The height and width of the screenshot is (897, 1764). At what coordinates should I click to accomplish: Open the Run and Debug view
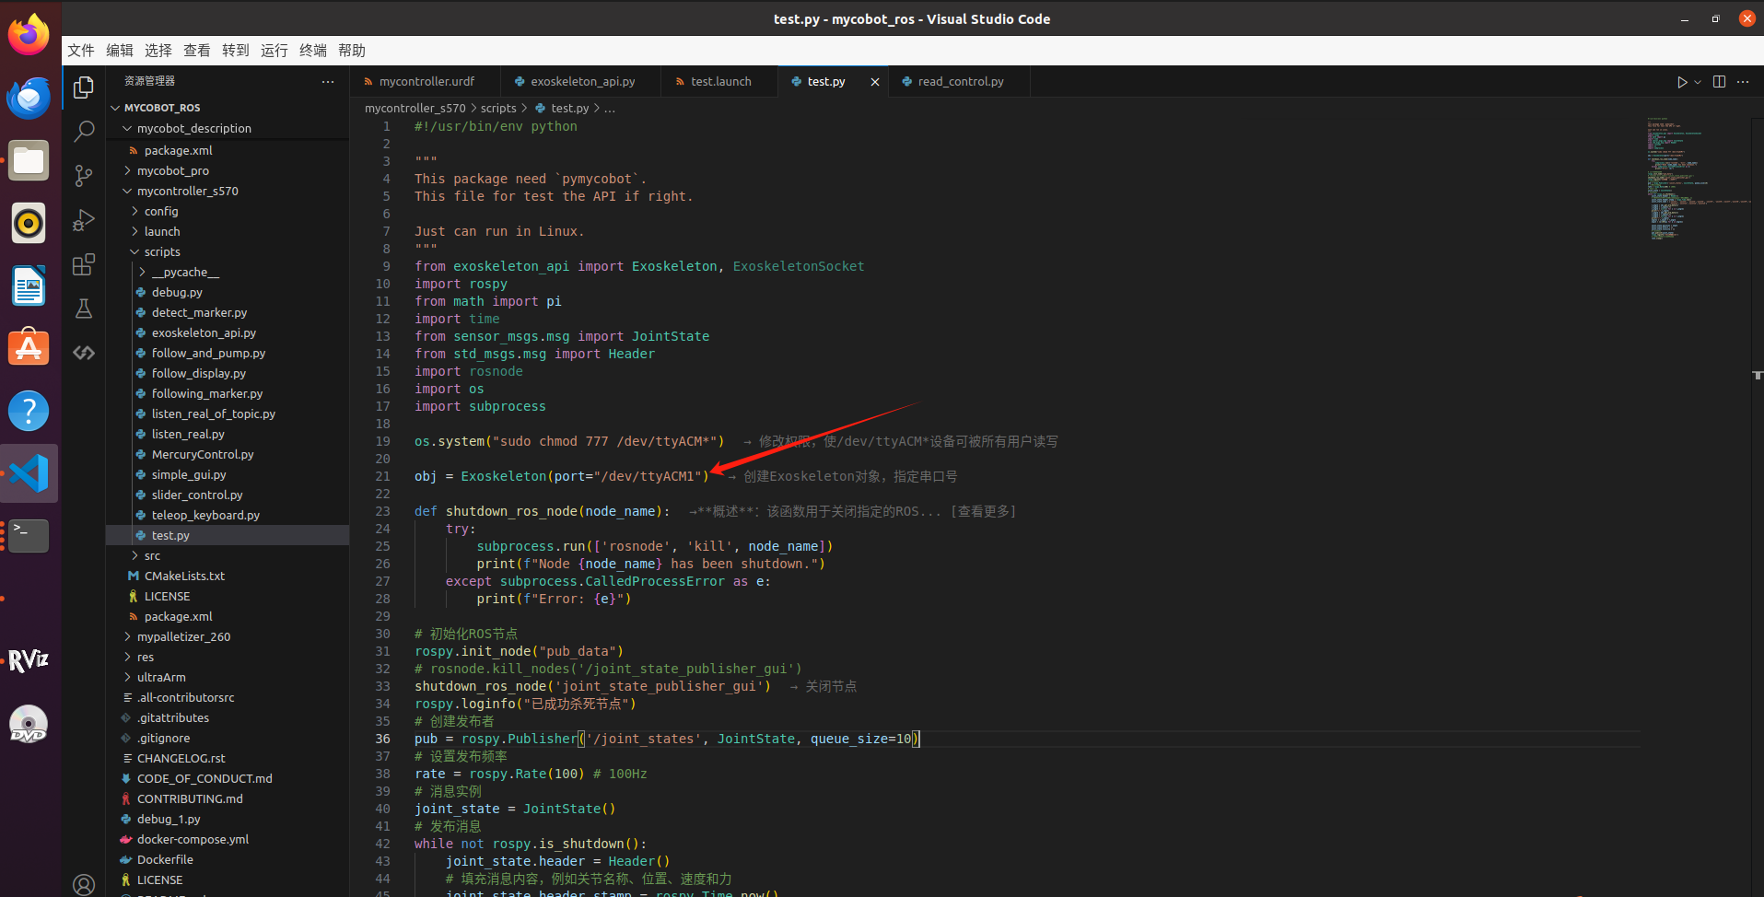pos(84,220)
